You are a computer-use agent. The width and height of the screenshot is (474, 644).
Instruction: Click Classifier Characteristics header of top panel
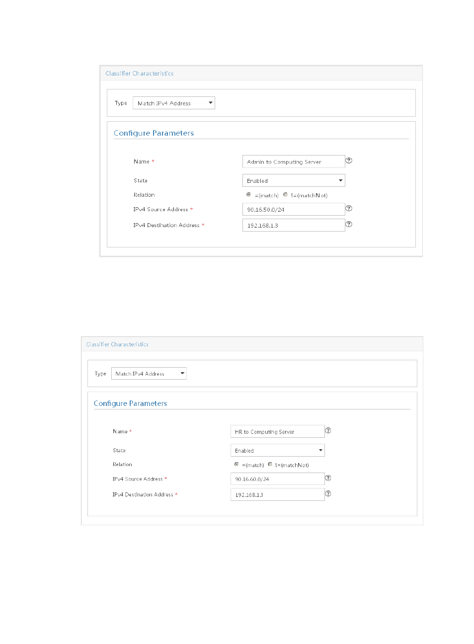pyautogui.click(x=140, y=73)
